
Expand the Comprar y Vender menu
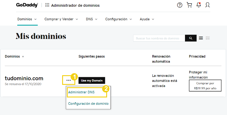click(61, 19)
